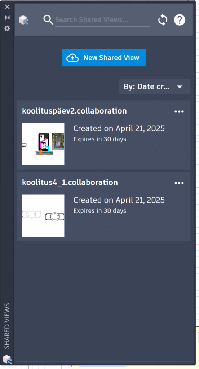Open options menu for koolituspäev2.collaboration
199x369 pixels.
179,112
